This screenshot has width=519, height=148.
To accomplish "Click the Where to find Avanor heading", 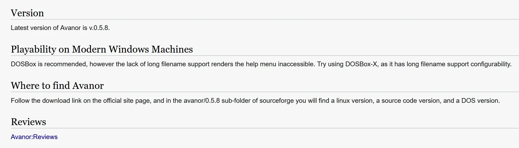I will [57, 86].
